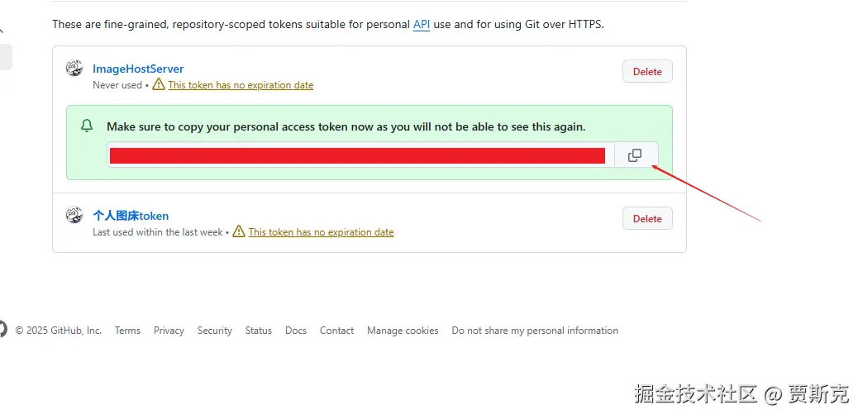863x419 pixels.
Task: Open ImageHostServer's no expiration date link
Action: (241, 85)
